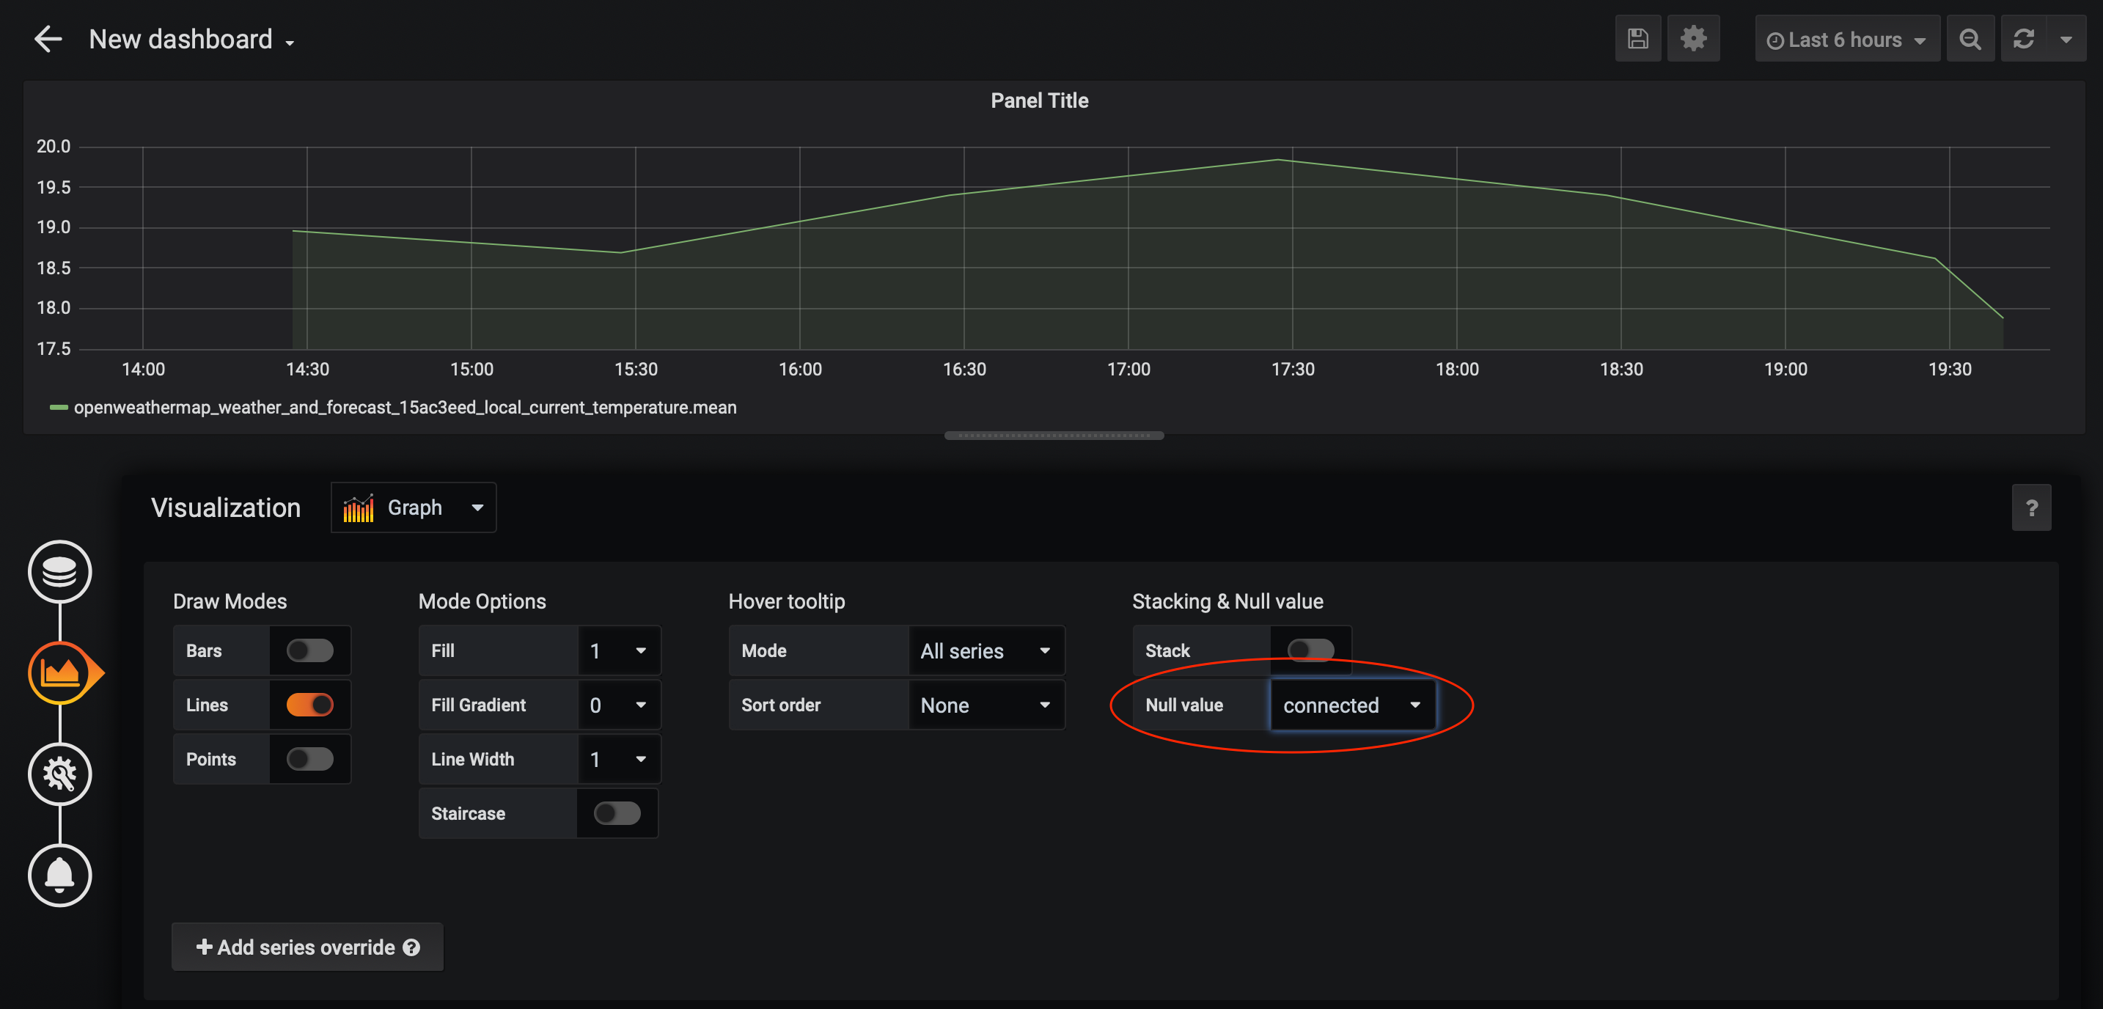This screenshot has height=1009, width=2103.
Task: Click the visualization help question icon
Action: [x=2031, y=507]
